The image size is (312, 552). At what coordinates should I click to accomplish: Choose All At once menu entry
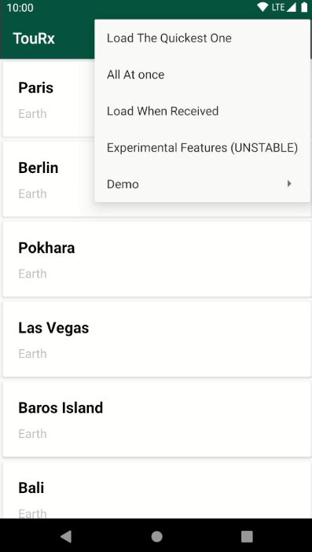pos(203,75)
